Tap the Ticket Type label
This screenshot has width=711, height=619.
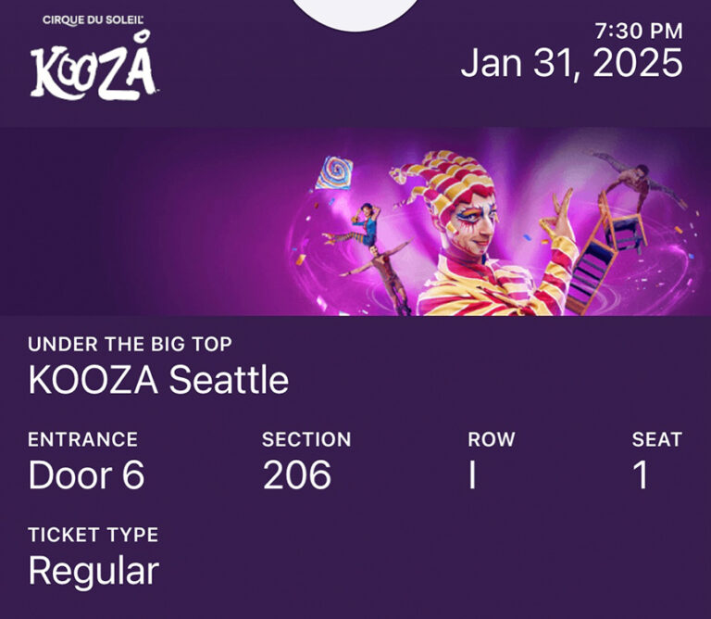pos(93,535)
